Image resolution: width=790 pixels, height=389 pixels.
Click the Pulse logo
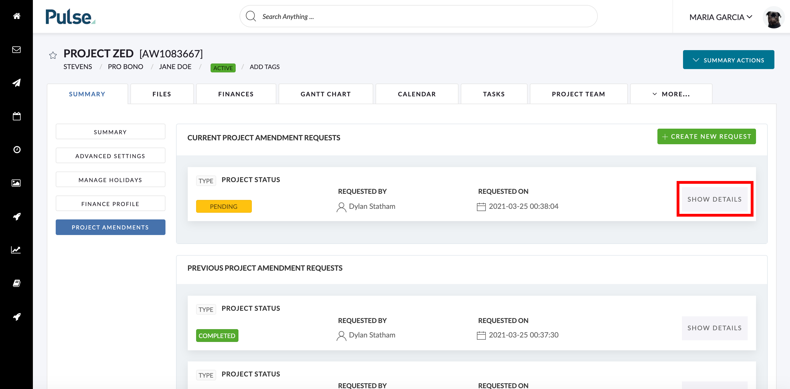click(x=70, y=16)
